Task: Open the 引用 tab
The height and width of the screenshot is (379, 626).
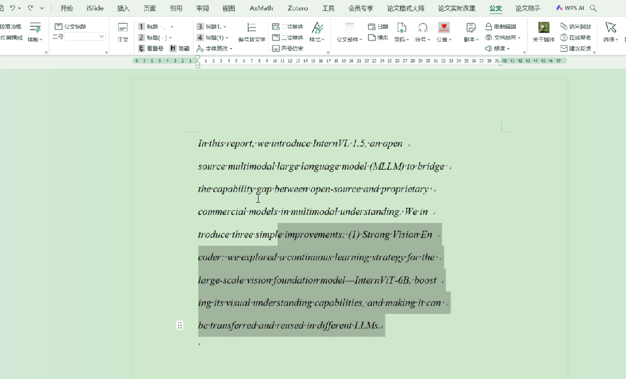Action: coord(176,8)
